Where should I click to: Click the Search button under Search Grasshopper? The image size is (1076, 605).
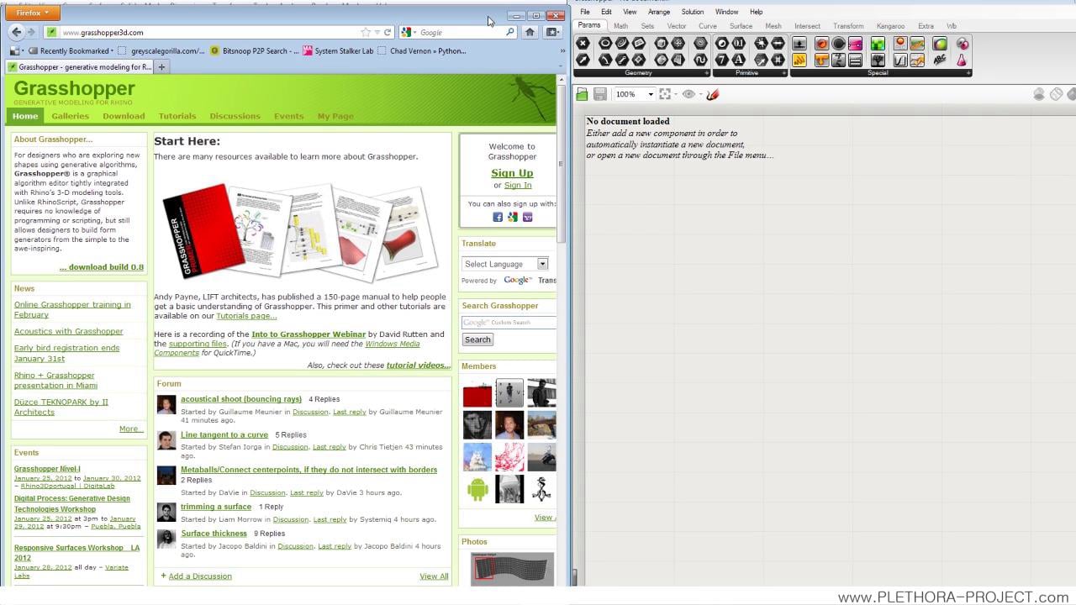[477, 339]
